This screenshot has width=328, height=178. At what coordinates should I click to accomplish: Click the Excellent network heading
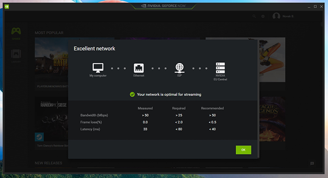pos(94,49)
